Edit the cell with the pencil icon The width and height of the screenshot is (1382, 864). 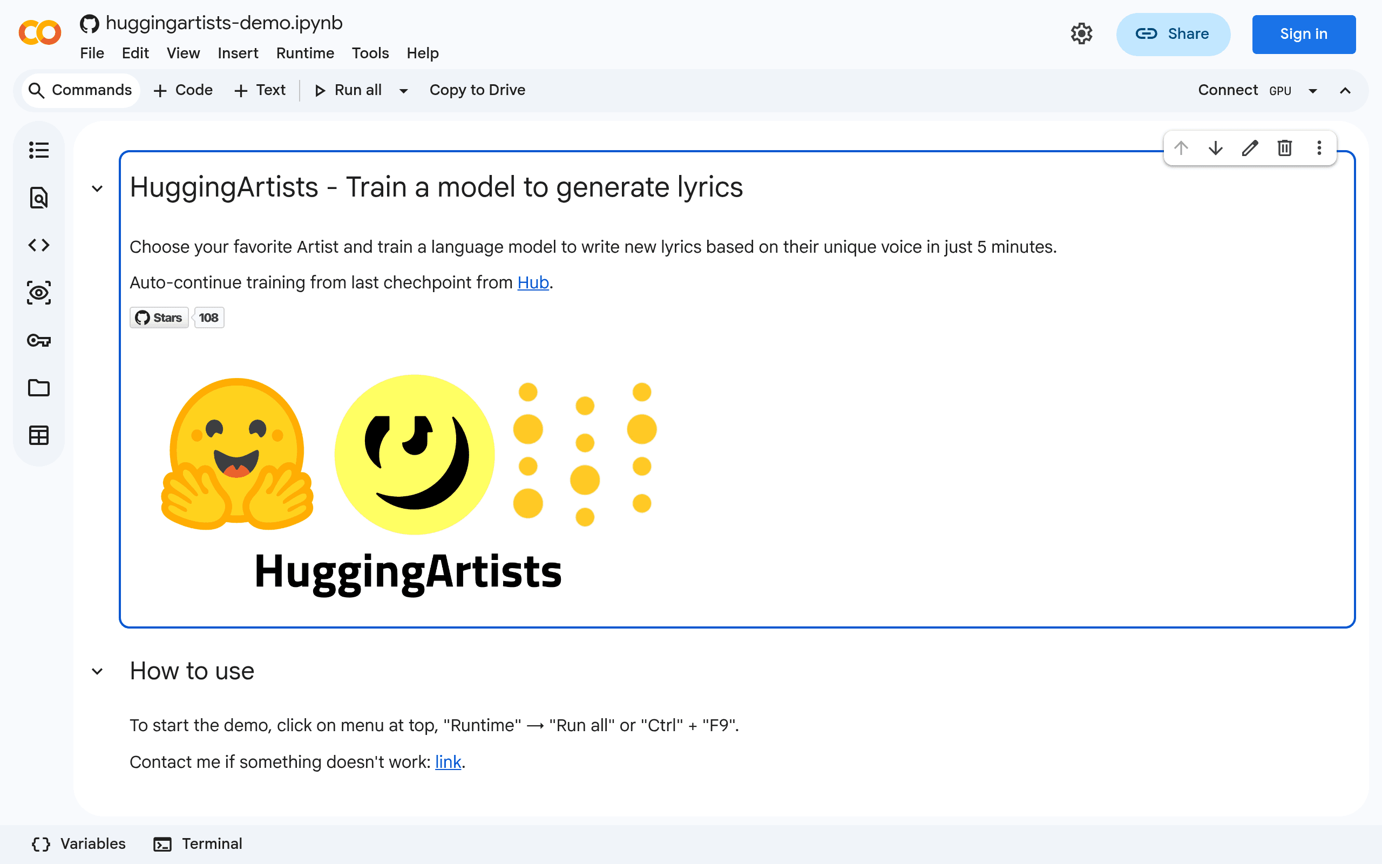(x=1250, y=148)
